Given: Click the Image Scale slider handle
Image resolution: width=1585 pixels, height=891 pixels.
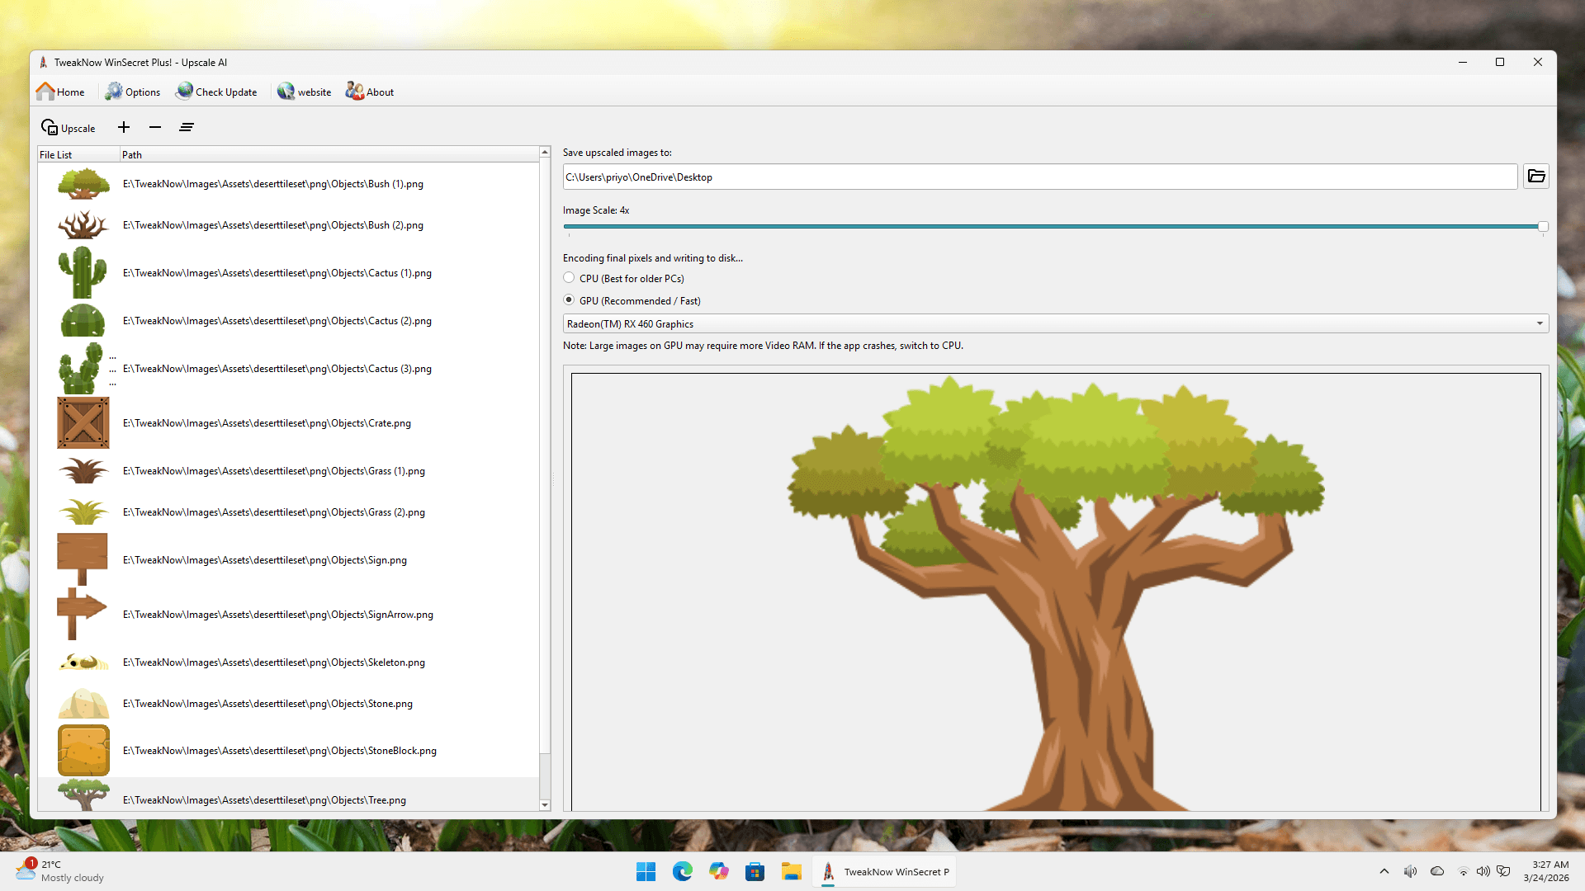Looking at the screenshot, I should [1542, 226].
